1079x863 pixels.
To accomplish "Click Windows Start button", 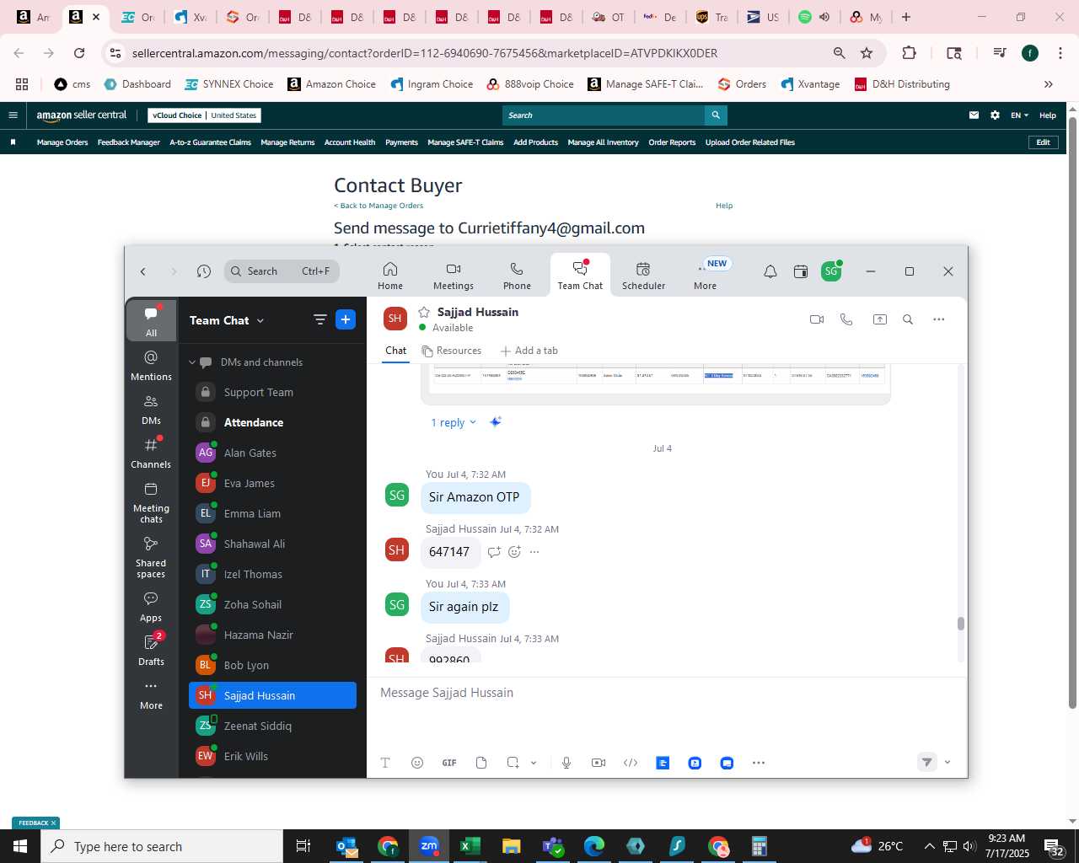I will tap(20, 846).
